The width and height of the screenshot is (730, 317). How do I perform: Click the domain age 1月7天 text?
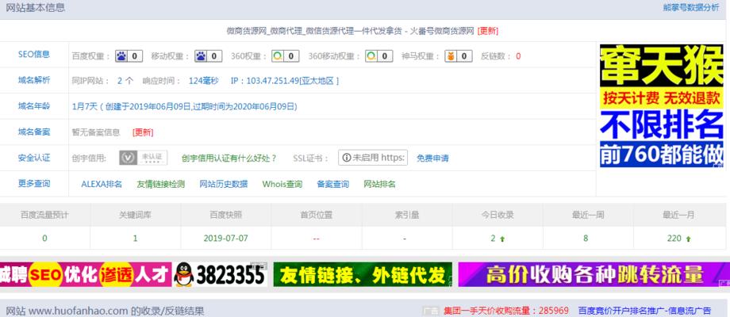[85, 106]
